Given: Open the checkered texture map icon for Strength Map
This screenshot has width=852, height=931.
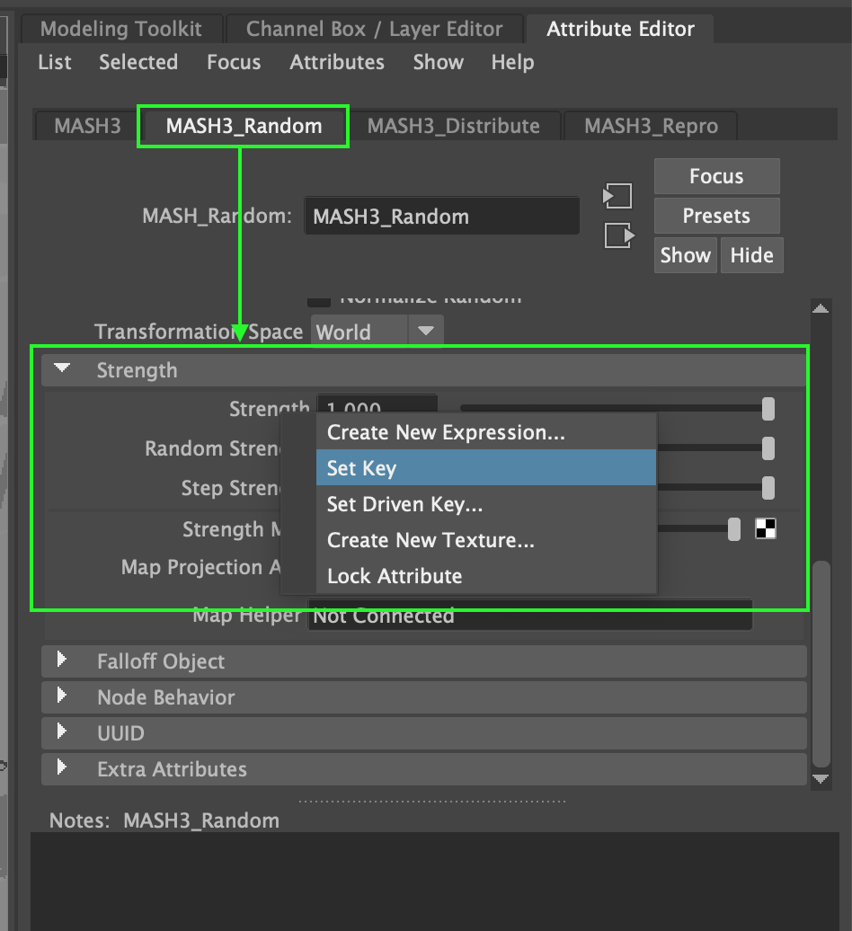Looking at the screenshot, I should click(x=765, y=529).
